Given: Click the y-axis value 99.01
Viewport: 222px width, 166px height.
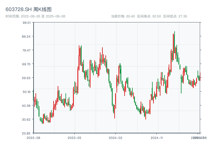Looking at the screenshot, I should click(27, 23).
